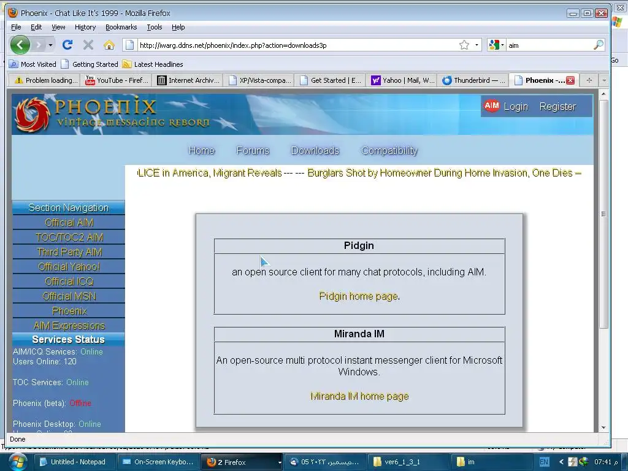
Task: Click the scrollbar up arrow
Action: 603,94
